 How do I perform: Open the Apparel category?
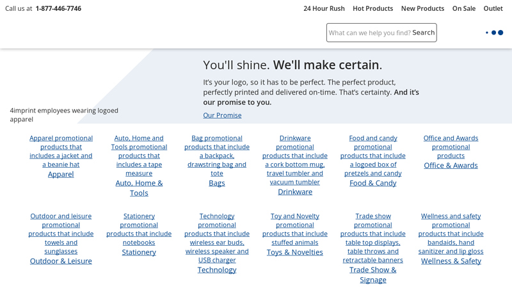[x=61, y=174]
